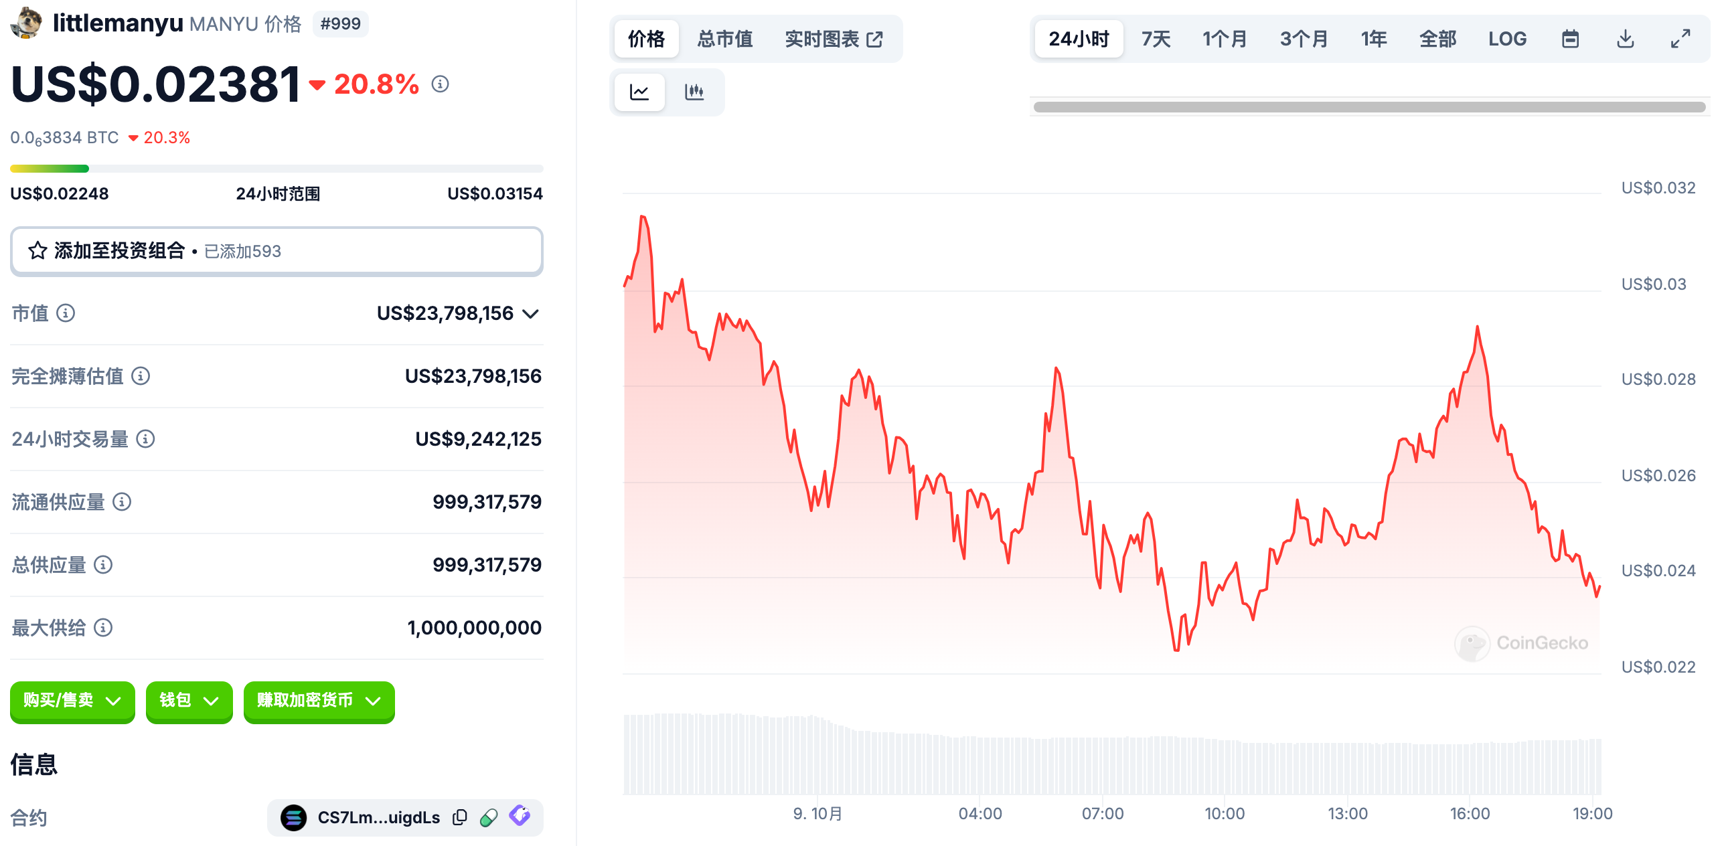
Task: Select the 1年 time range
Action: tap(1373, 39)
